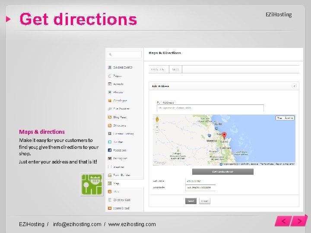Screen dimensions: 311x233
Task: Open the Dashboard icon in sidebar
Action: (110, 67)
